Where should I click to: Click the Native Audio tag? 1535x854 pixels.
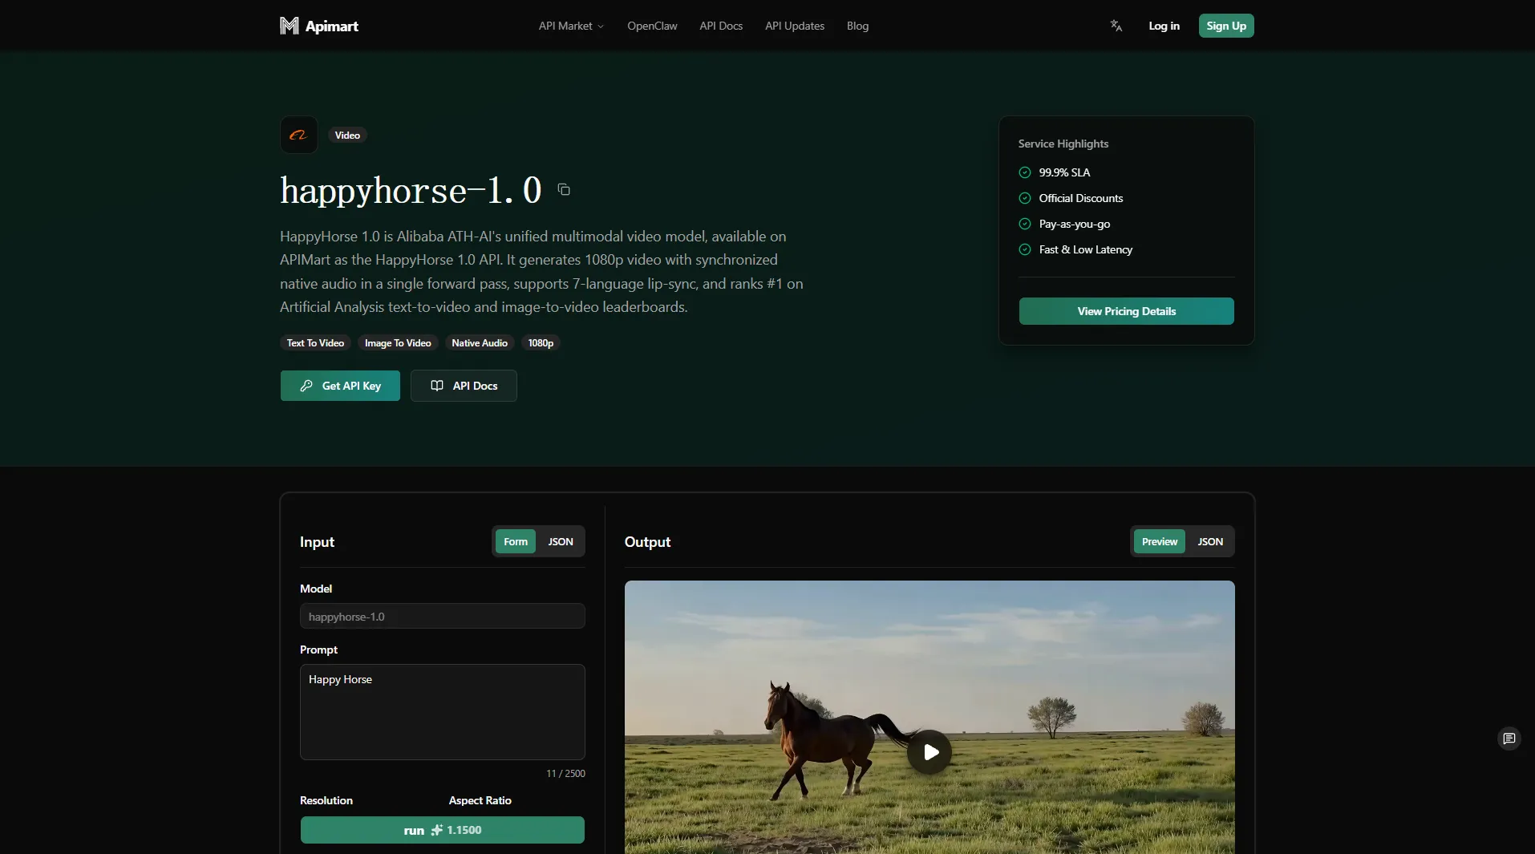[x=480, y=342]
